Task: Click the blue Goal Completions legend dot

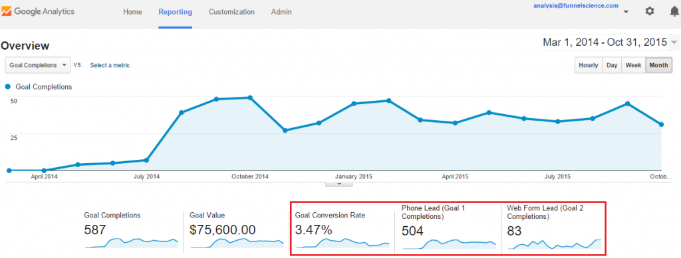Action: [8, 87]
